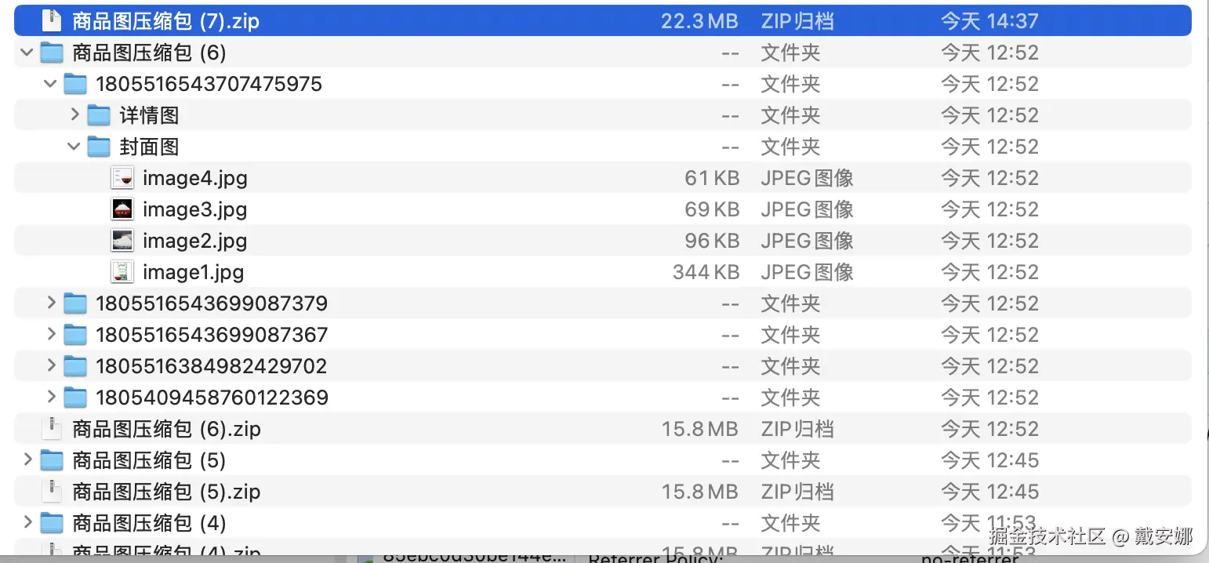The height and width of the screenshot is (563, 1209).
Task: Click the folder name 商品图压缩包 (6)
Action: [x=149, y=53]
